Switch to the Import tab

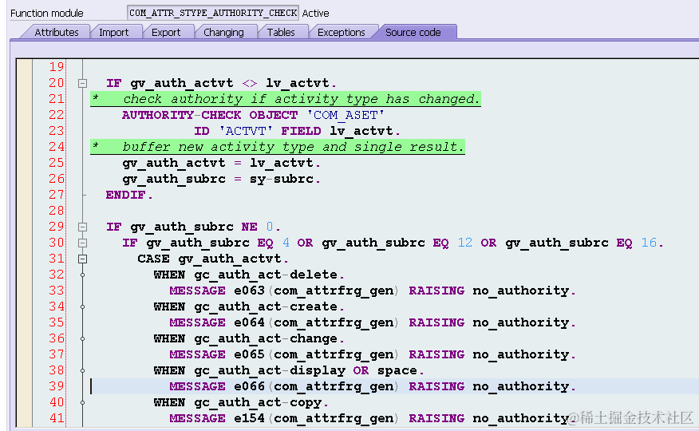click(113, 32)
